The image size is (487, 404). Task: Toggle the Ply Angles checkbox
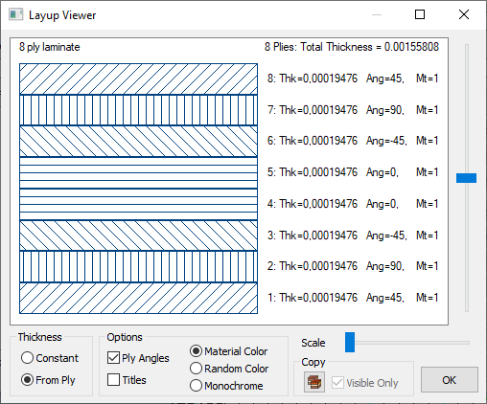coord(138,358)
